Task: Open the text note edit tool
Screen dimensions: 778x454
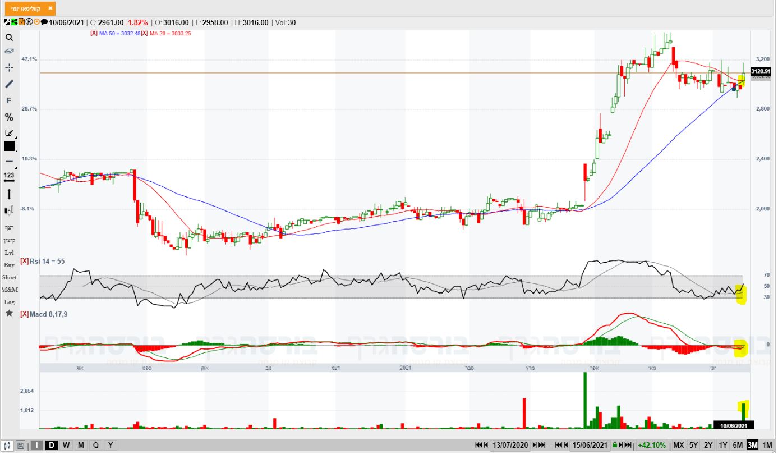Action: [9, 133]
